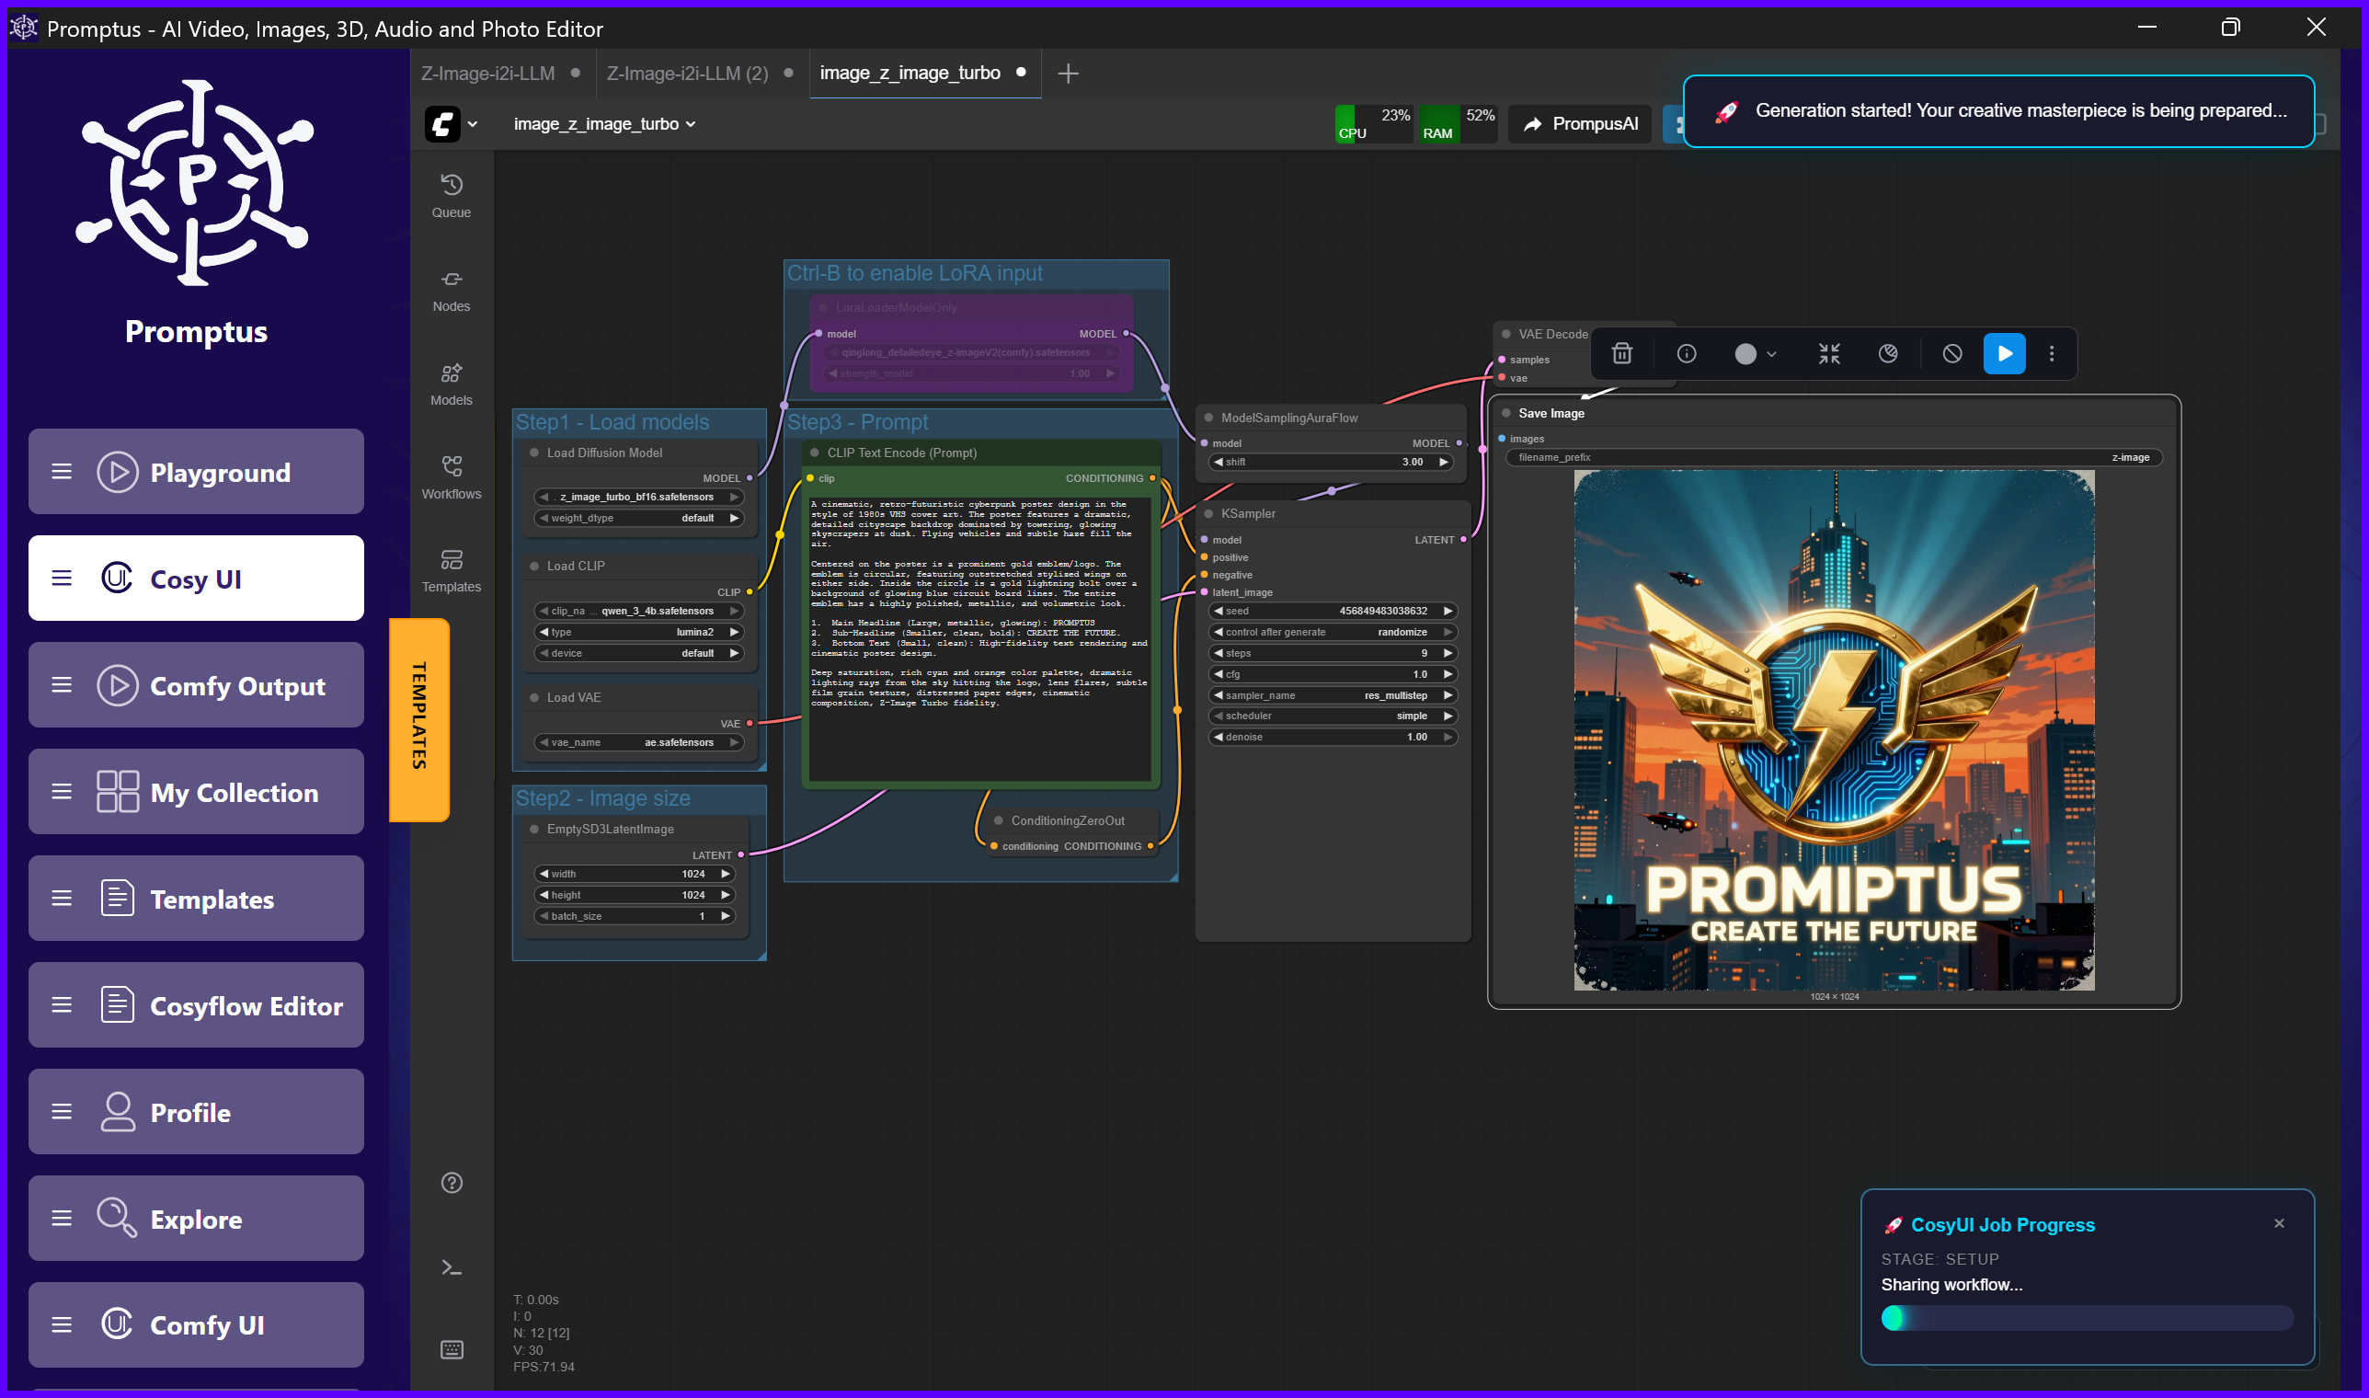2369x1398 pixels.
Task: Open the node color picker dropdown
Action: 1752,353
